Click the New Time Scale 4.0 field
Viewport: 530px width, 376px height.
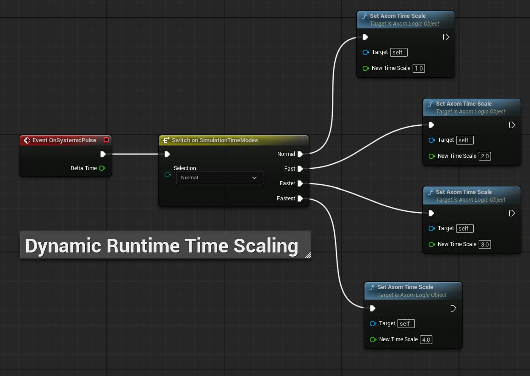click(x=426, y=339)
